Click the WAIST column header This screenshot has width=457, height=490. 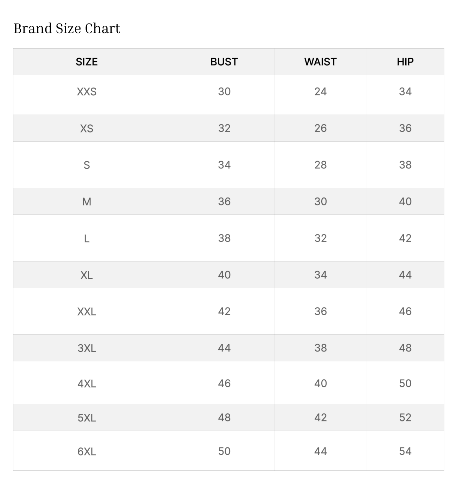coord(320,62)
